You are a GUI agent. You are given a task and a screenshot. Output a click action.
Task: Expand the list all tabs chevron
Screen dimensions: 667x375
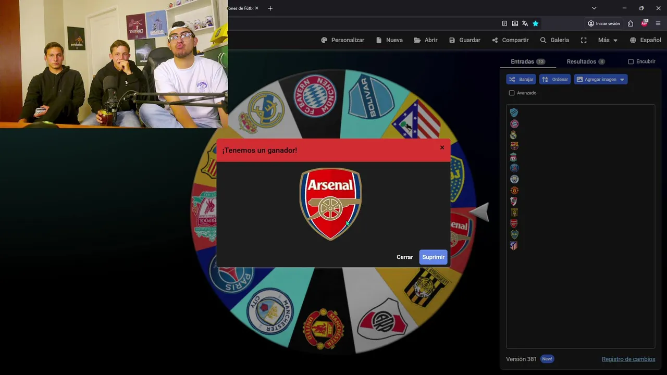pyautogui.click(x=594, y=8)
